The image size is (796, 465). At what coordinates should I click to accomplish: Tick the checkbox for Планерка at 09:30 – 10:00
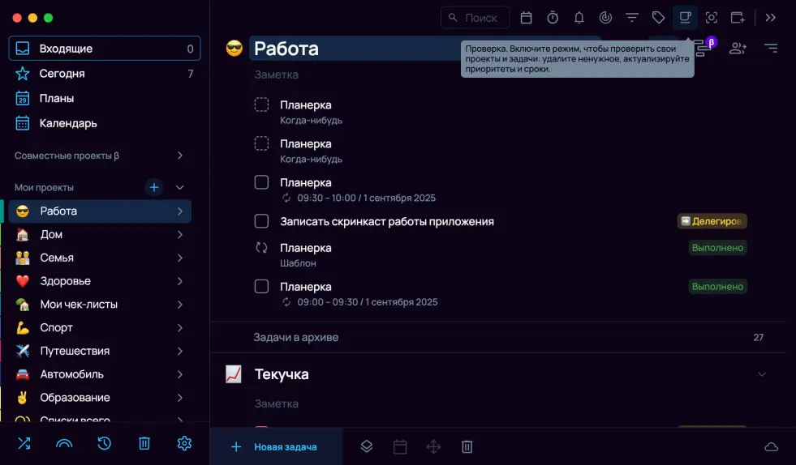pyautogui.click(x=261, y=182)
